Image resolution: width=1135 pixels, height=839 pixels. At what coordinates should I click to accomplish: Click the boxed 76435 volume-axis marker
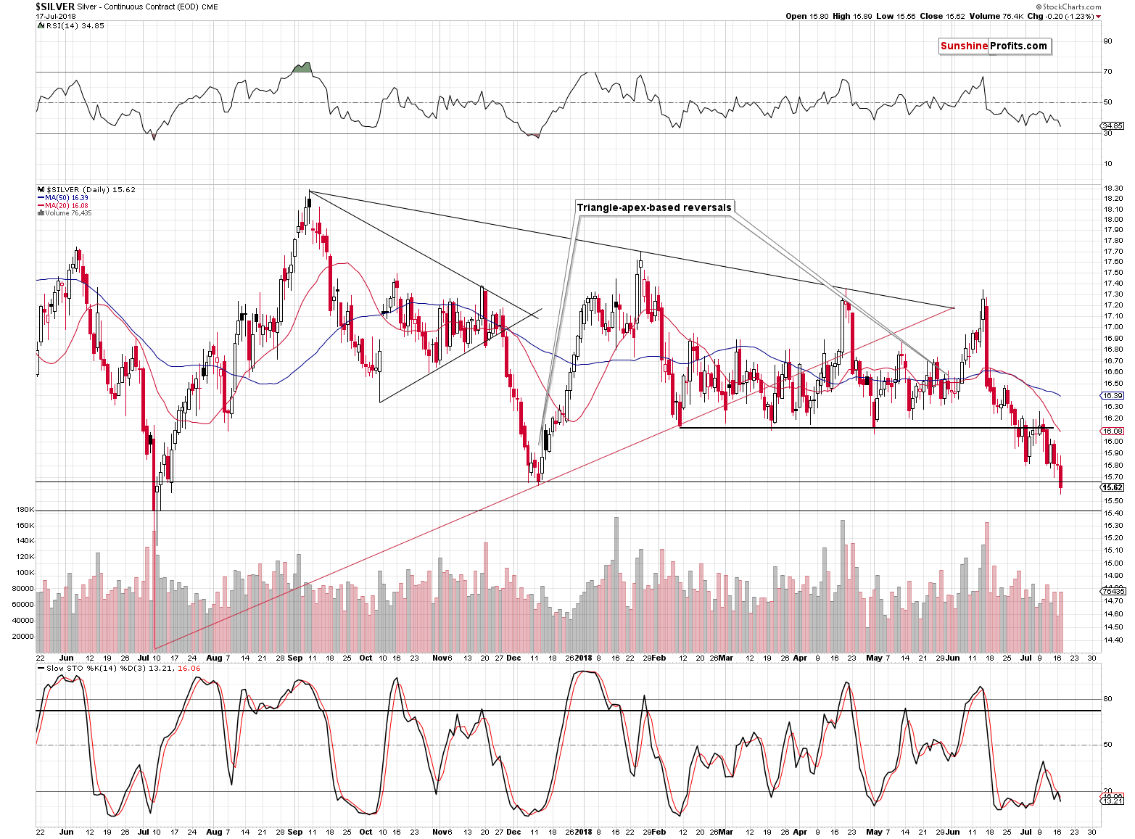(1113, 591)
